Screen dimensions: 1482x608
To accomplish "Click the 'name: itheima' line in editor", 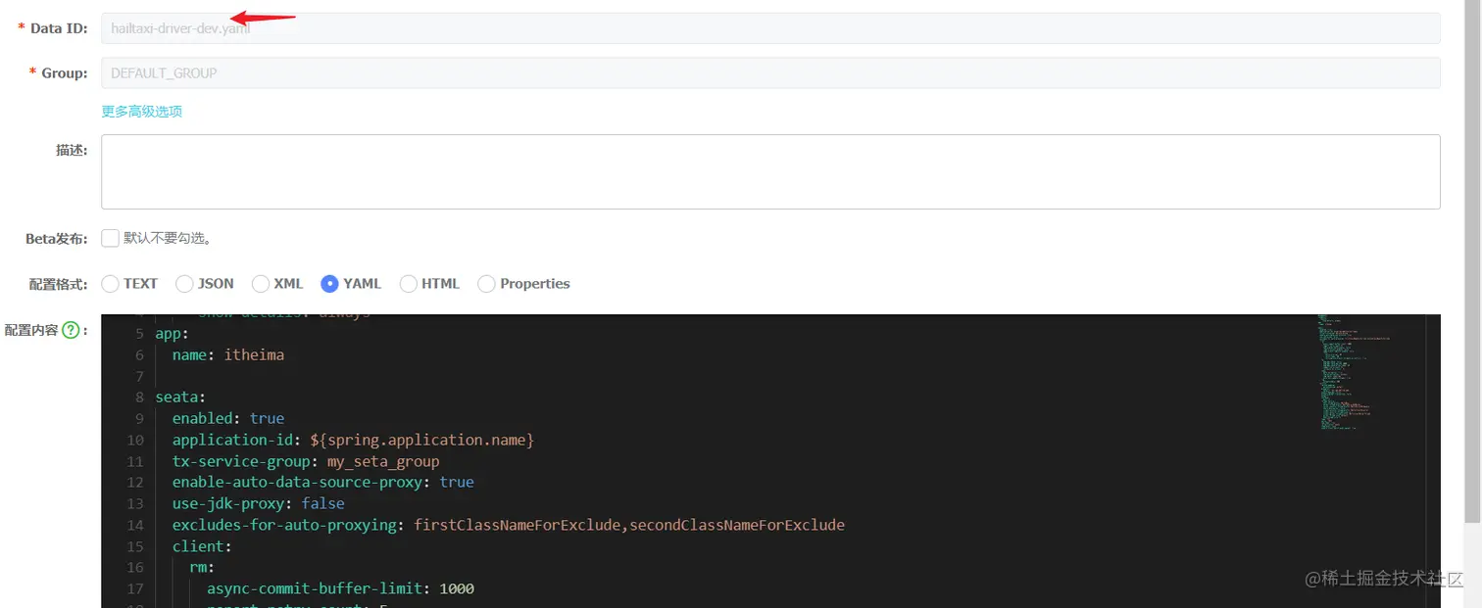I will [x=228, y=355].
